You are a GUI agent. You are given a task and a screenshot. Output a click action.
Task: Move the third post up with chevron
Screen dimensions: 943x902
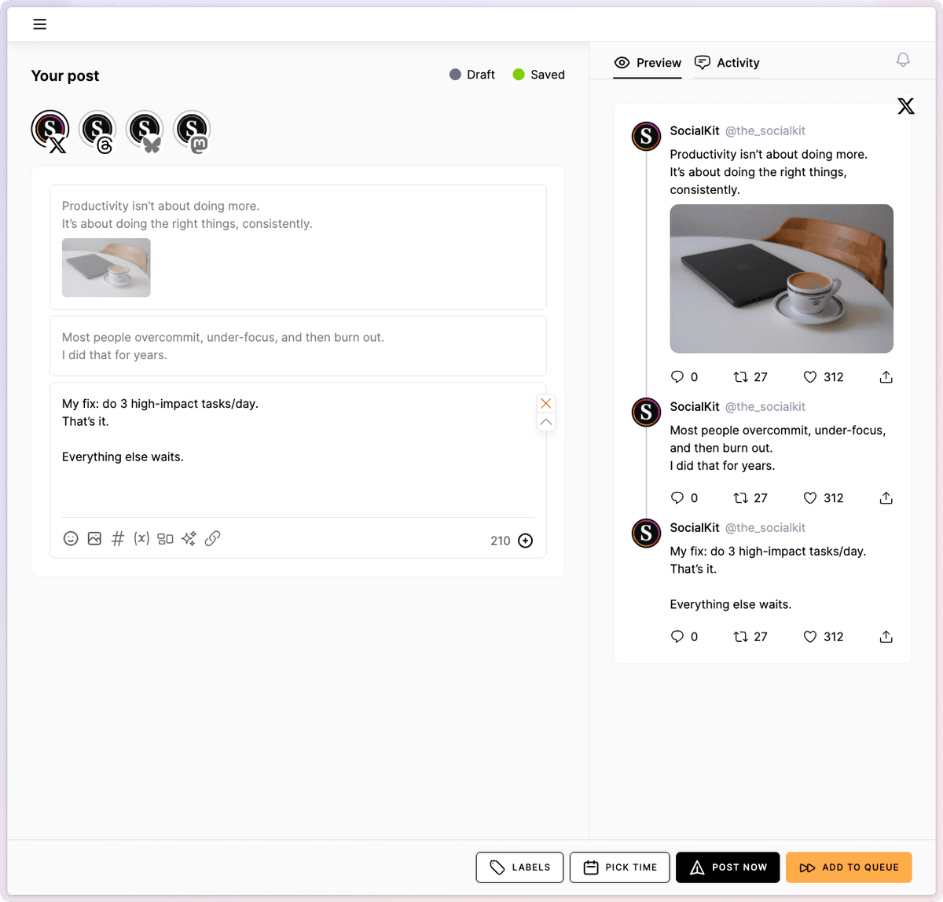545,422
